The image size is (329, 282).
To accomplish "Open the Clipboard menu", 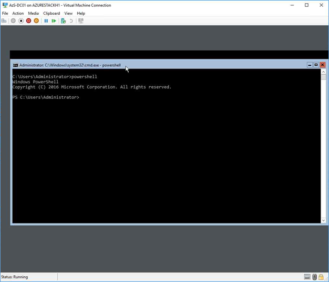I will pyautogui.click(x=52, y=13).
